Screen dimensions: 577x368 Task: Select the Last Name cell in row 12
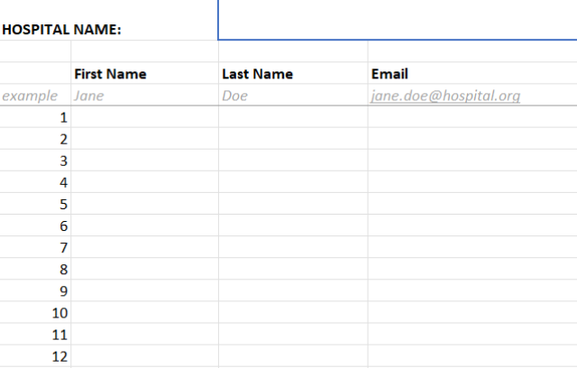[x=293, y=356]
